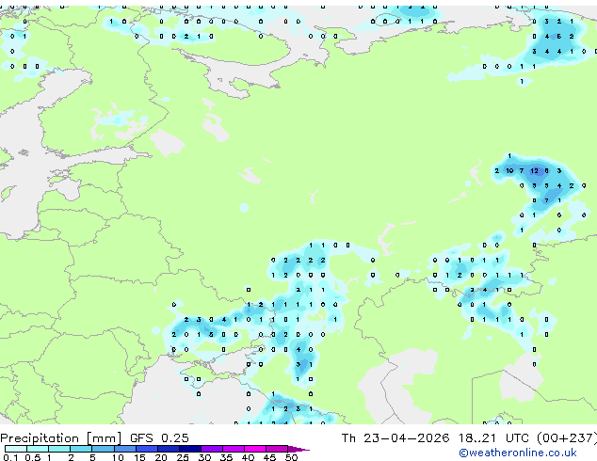Click the '0.5' legend scale label

(33, 457)
